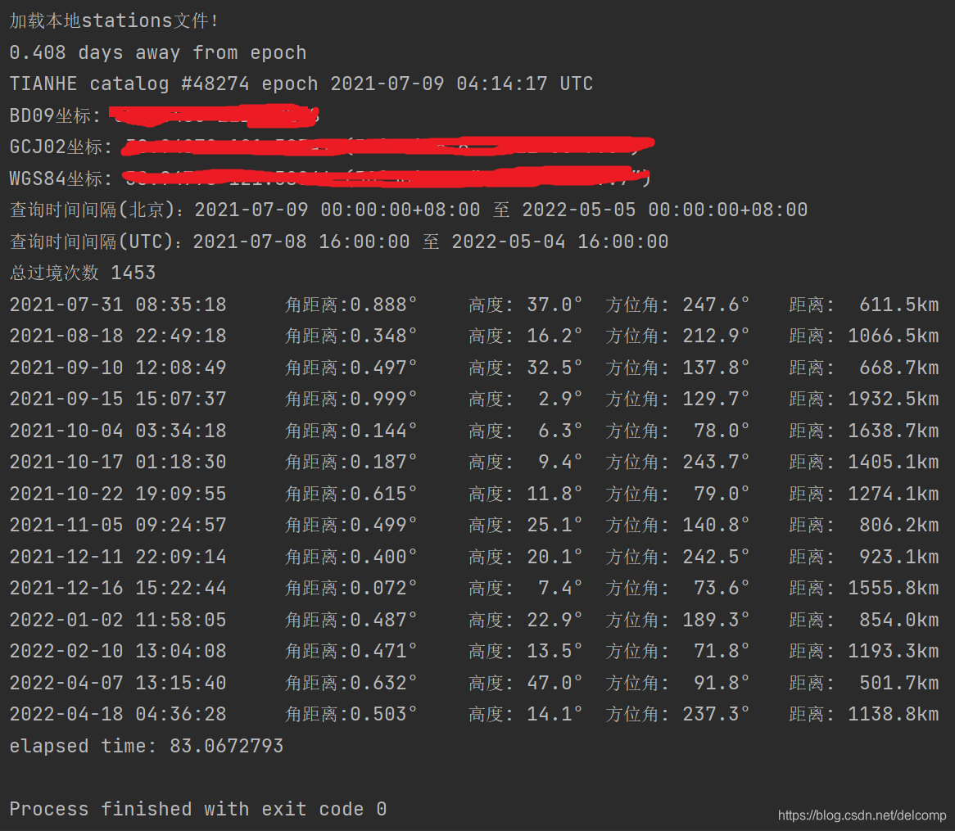Click the 'WGS84坐标:' label
This screenshot has height=831, width=955.
(x=61, y=178)
